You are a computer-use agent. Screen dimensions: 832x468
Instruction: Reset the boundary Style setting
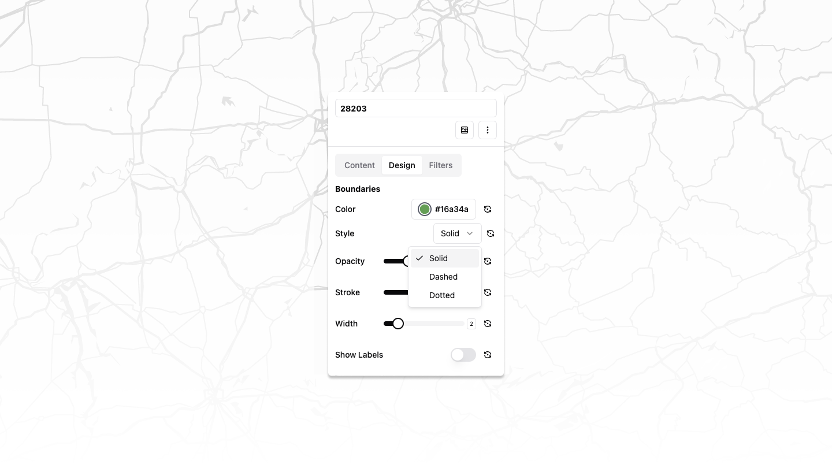(491, 233)
